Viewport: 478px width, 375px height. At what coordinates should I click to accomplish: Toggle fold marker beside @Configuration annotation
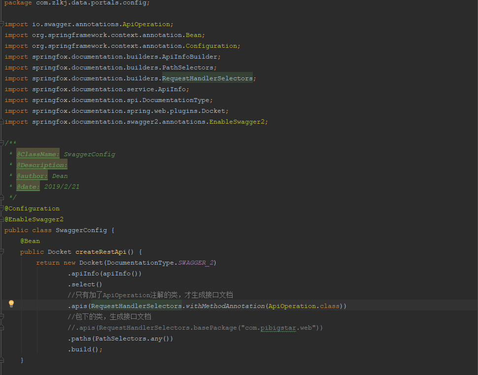tap(1, 208)
